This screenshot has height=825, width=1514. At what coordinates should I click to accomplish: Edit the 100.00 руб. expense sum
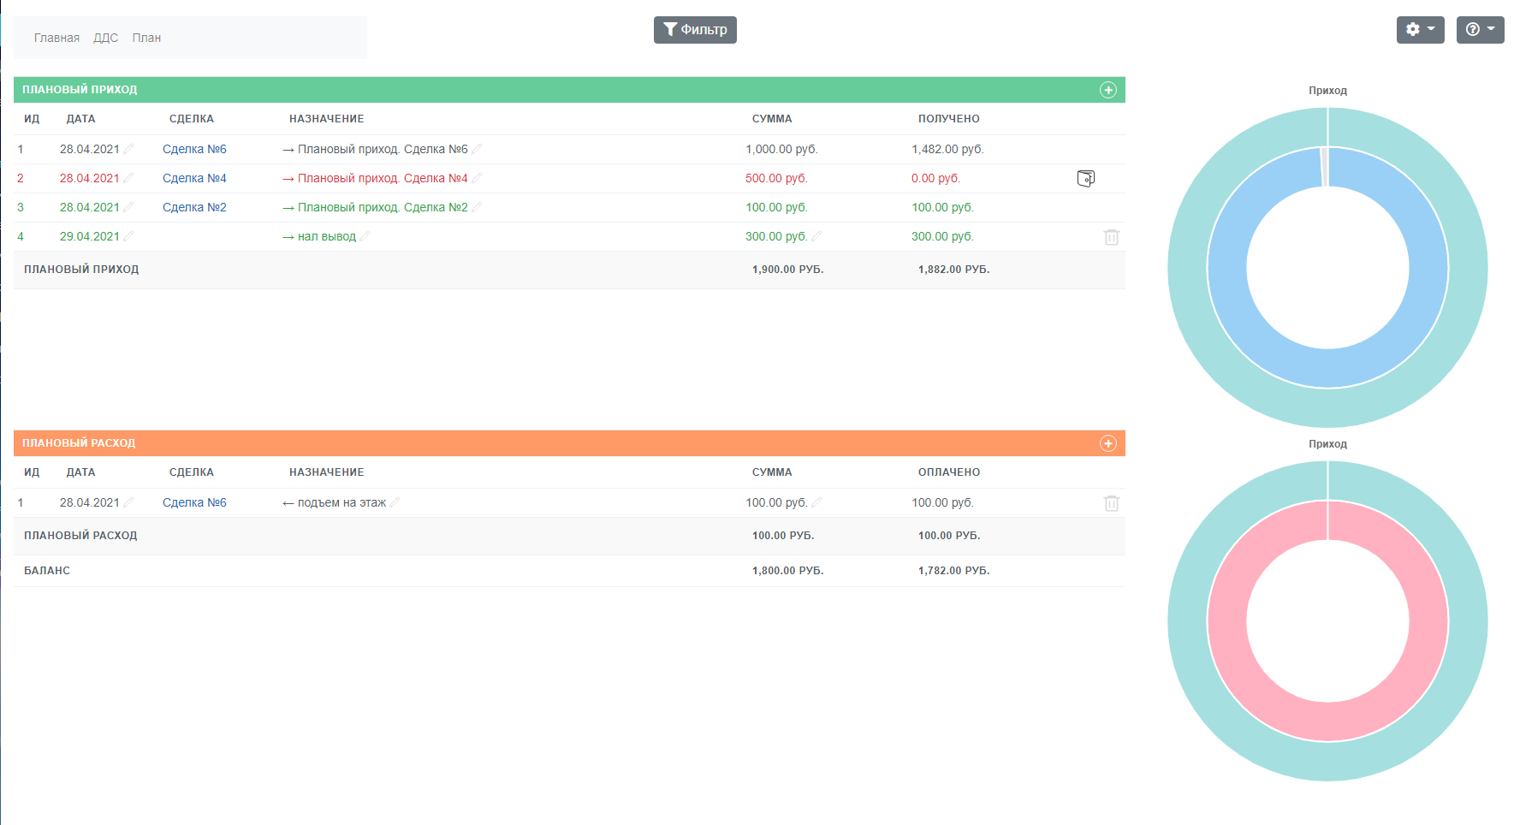coord(816,502)
